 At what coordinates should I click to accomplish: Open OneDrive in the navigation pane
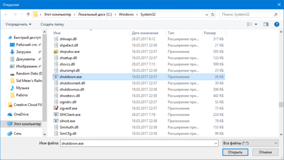[21, 114]
